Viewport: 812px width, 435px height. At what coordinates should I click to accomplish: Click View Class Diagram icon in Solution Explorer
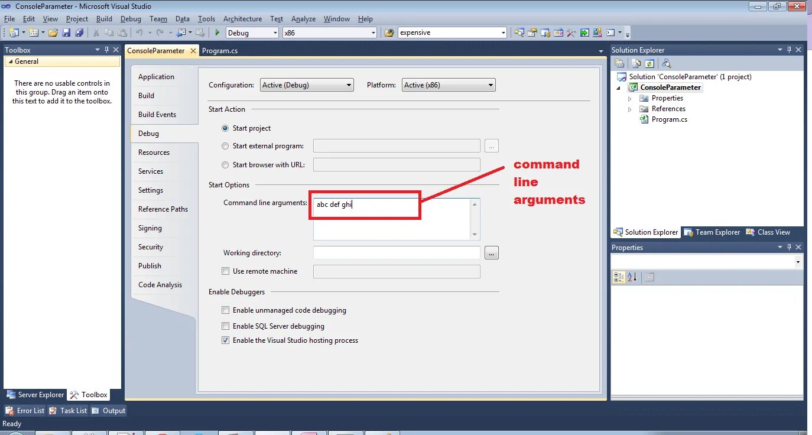point(667,63)
